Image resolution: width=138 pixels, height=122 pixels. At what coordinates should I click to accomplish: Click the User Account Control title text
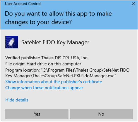pyautogui.click(x=23, y=4)
